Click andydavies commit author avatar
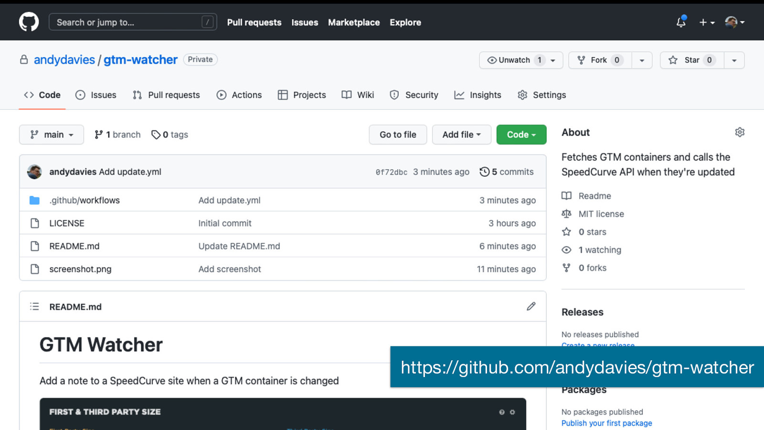The width and height of the screenshot is (764, 430). pos(34,172)
